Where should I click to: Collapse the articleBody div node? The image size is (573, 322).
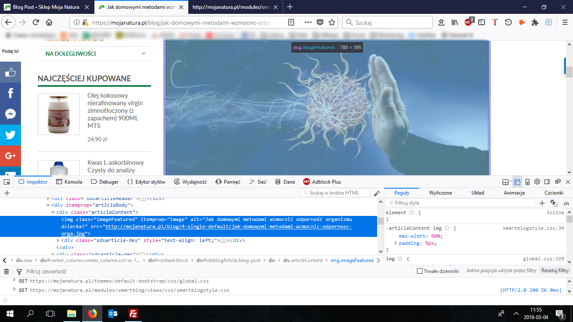point(48,205)
